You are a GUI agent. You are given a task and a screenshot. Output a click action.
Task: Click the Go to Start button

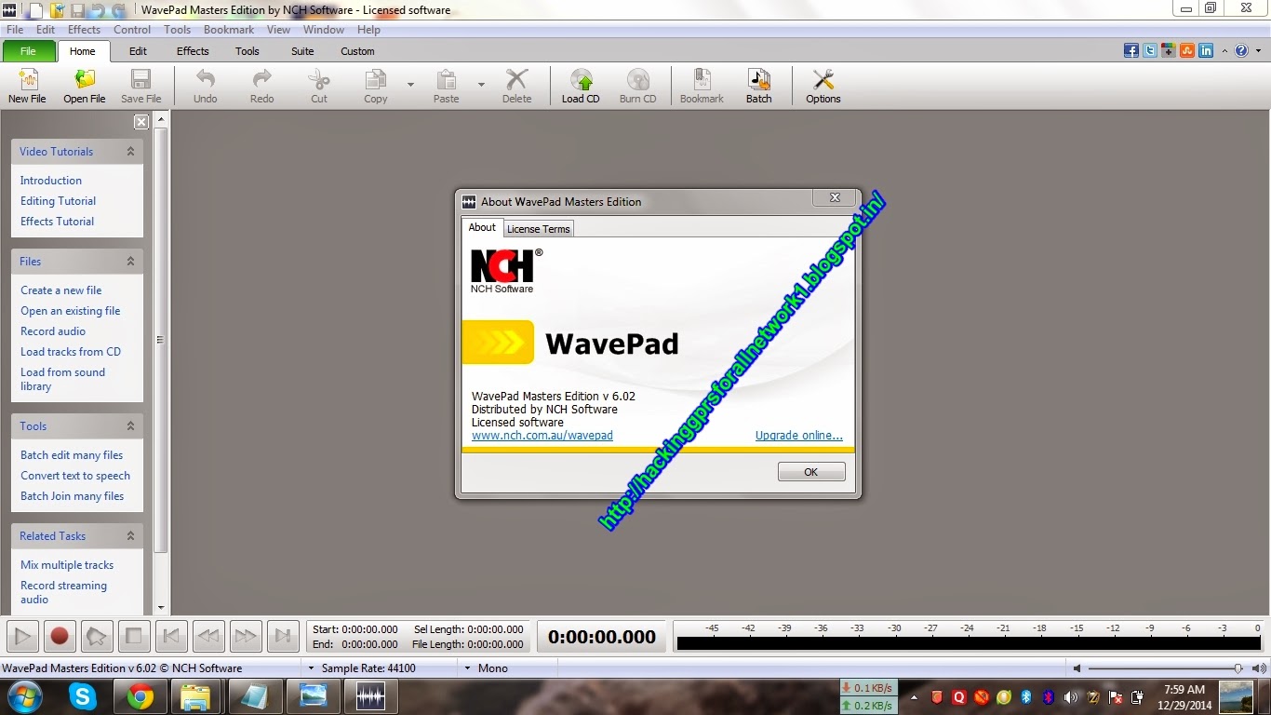pos(171,637)
